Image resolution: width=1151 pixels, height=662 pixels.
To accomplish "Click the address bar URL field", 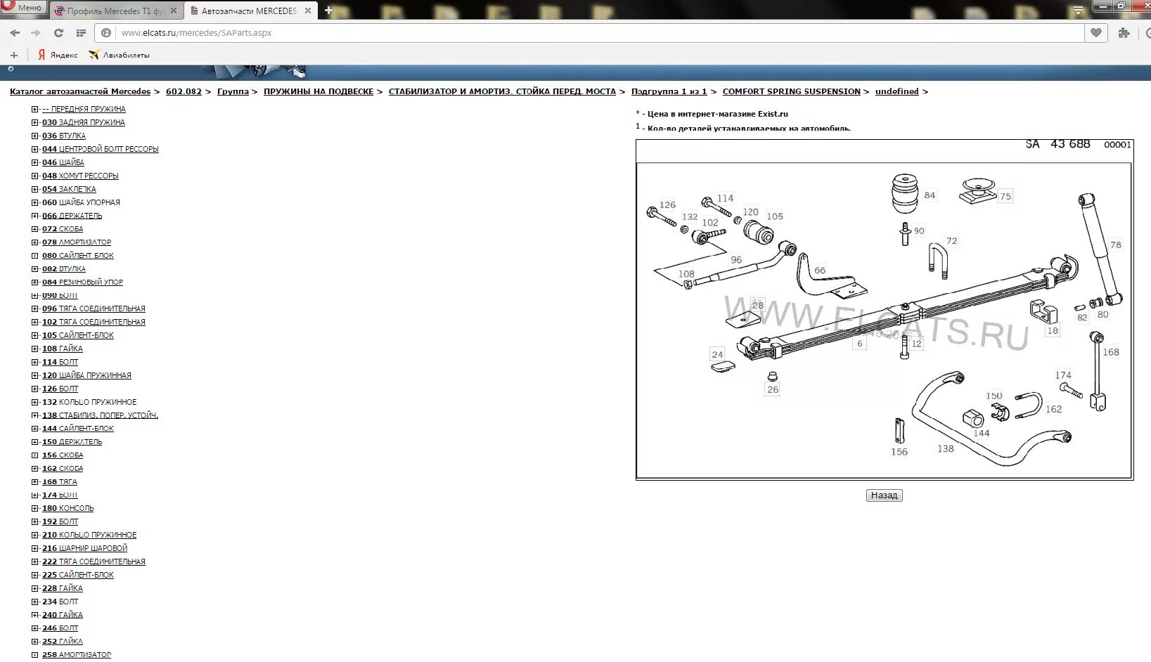I will coord(591,33).
